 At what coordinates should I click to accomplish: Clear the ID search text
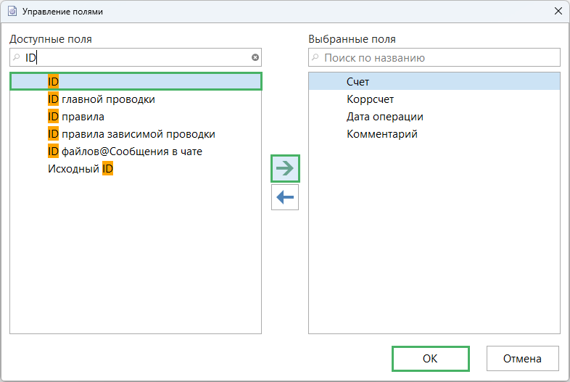(255, 57)
